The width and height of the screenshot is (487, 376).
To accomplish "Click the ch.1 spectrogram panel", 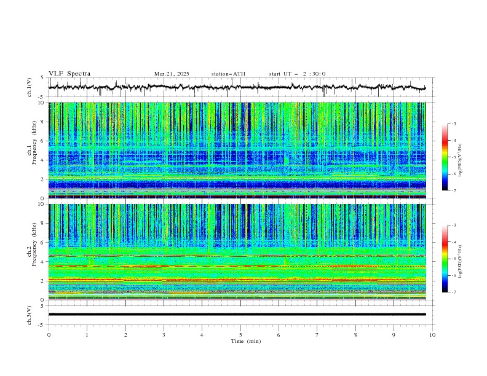I will click(x=237, y=150).
